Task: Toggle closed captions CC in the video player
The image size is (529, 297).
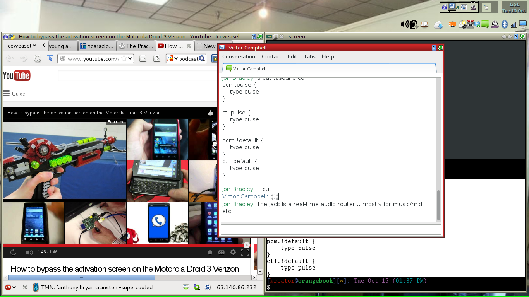Action: pyautogui.click(x=222, y=252)
